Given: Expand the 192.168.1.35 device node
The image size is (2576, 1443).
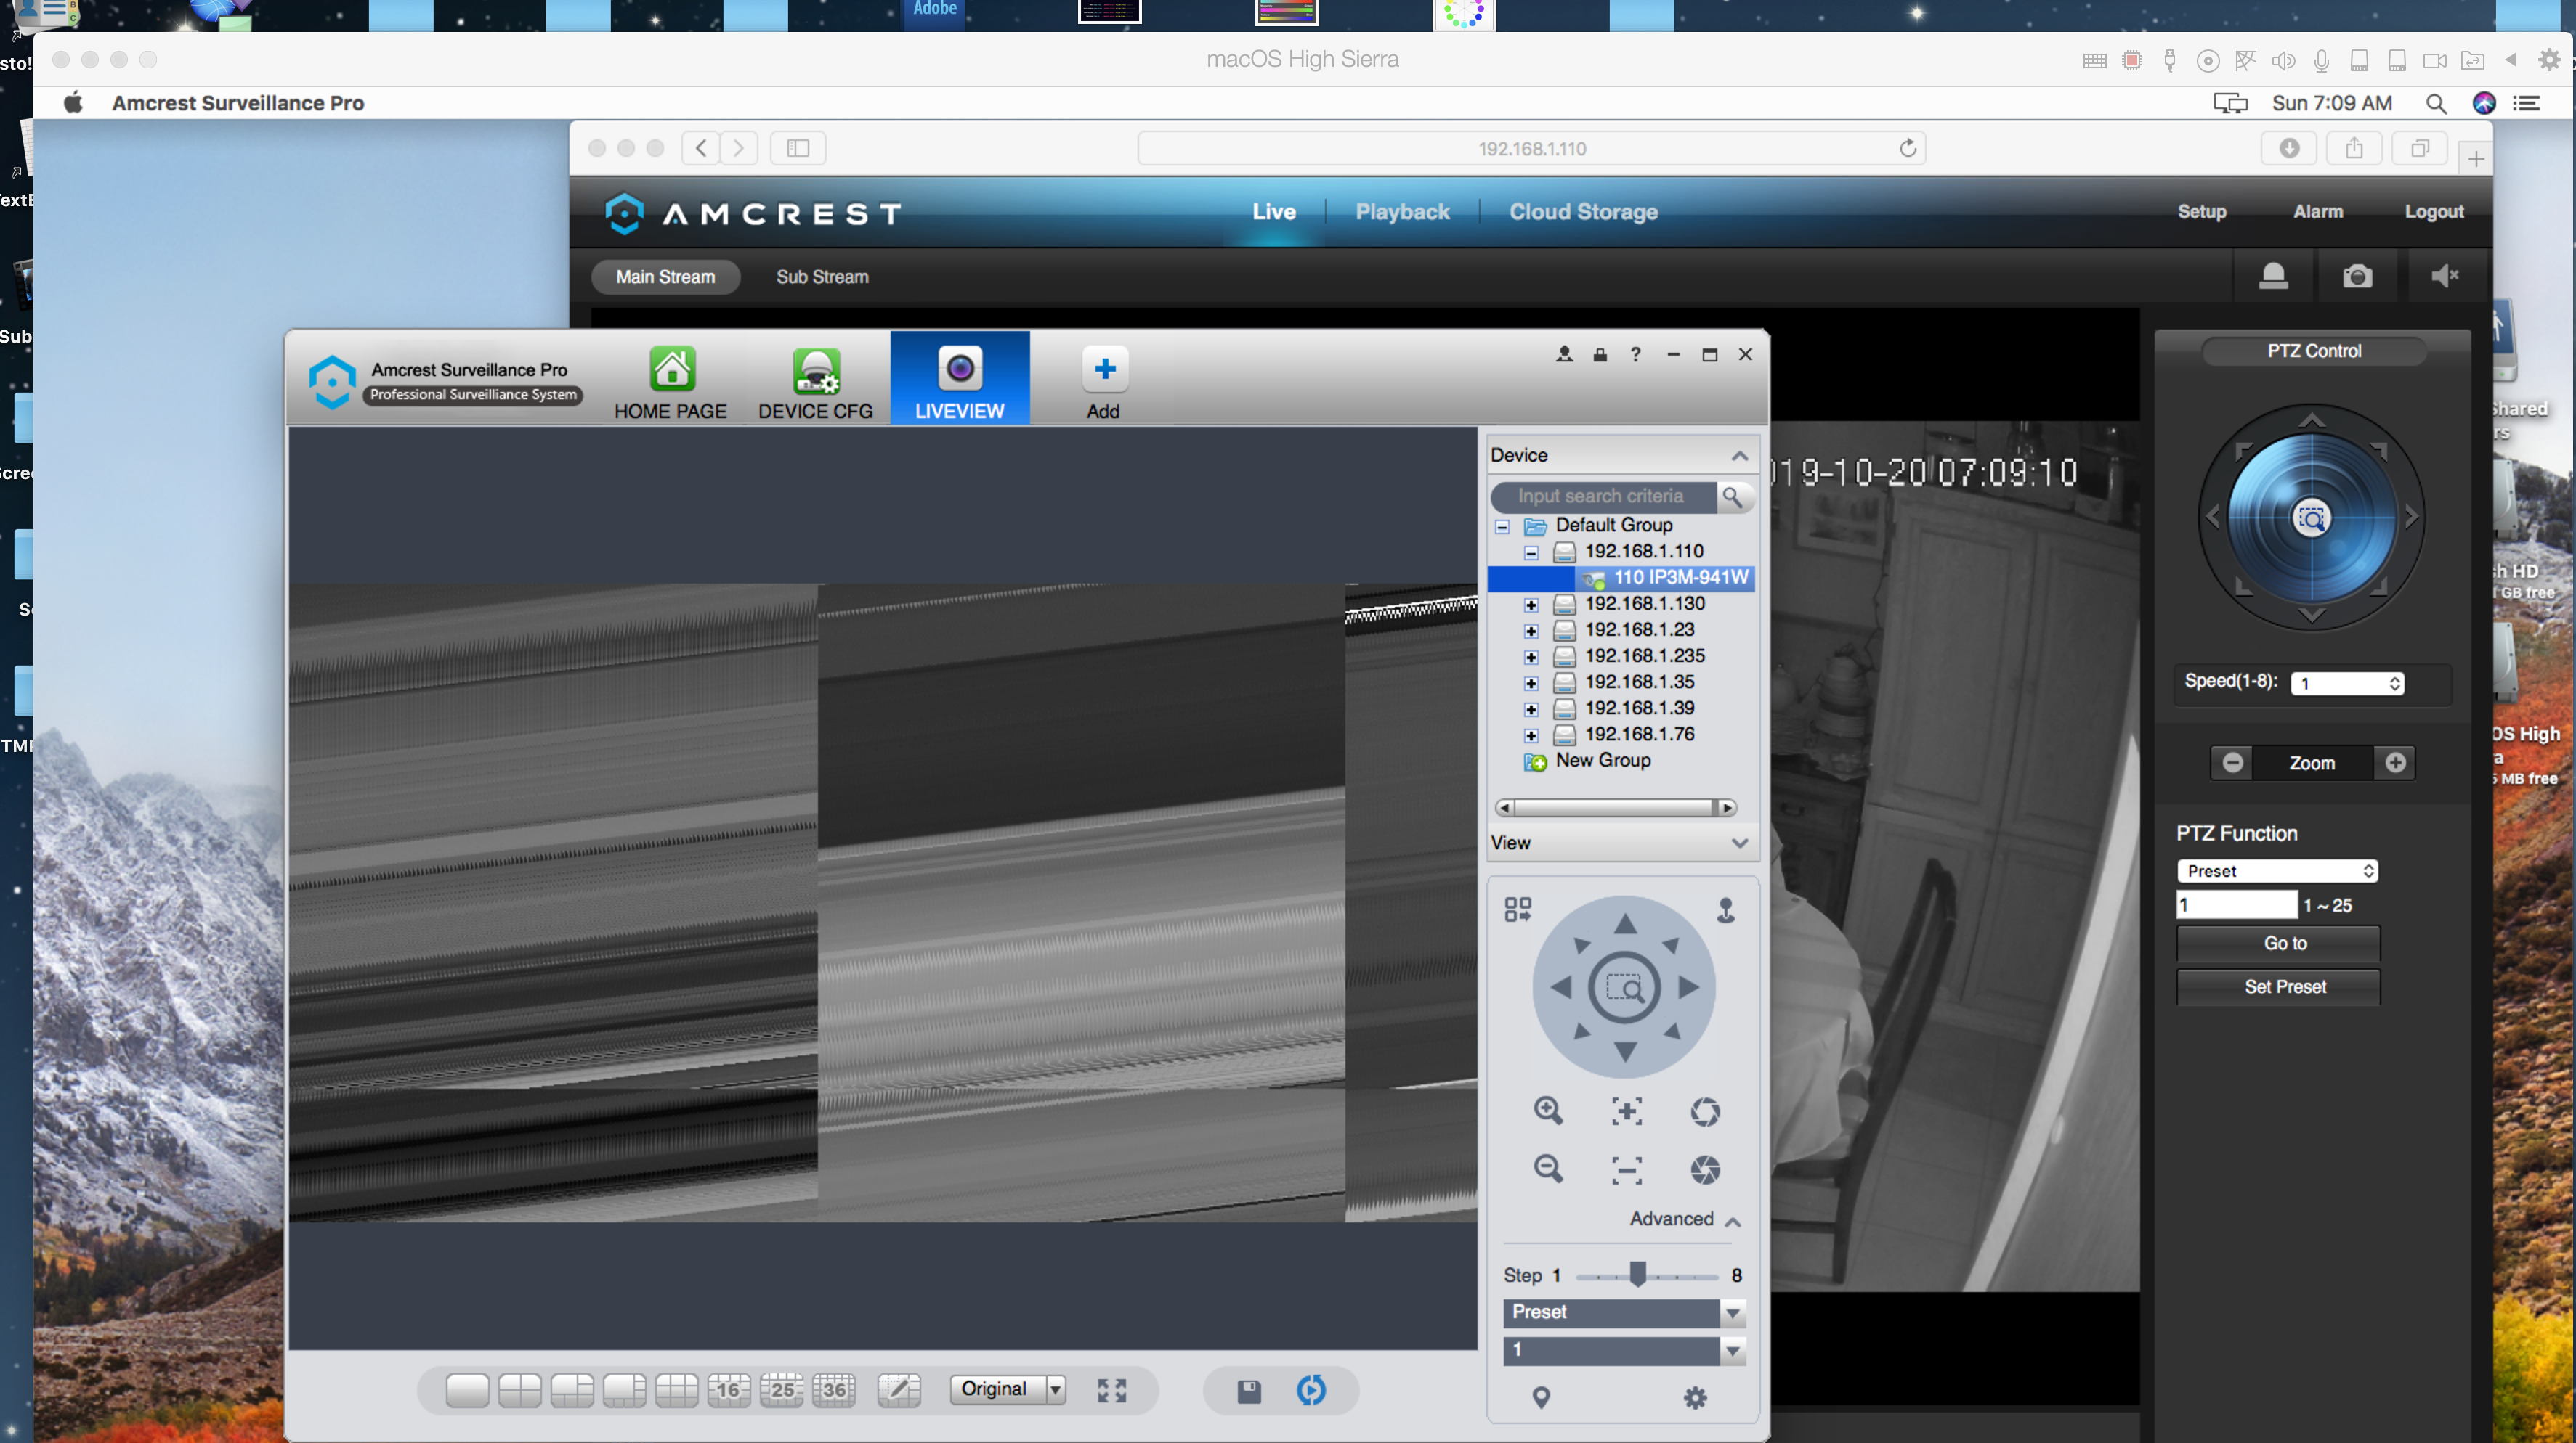Looking at the screenshot, I should point(1531,682).
